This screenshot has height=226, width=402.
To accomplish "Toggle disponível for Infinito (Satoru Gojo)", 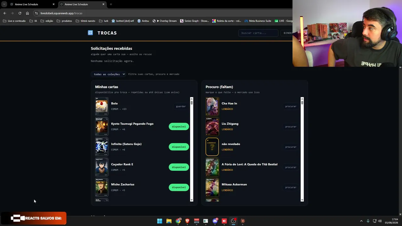I will pos(179,147).
